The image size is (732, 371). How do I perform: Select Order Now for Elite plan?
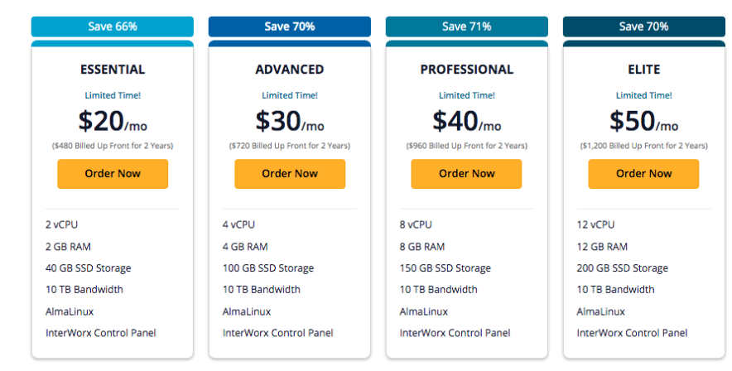tap(643, 174)
